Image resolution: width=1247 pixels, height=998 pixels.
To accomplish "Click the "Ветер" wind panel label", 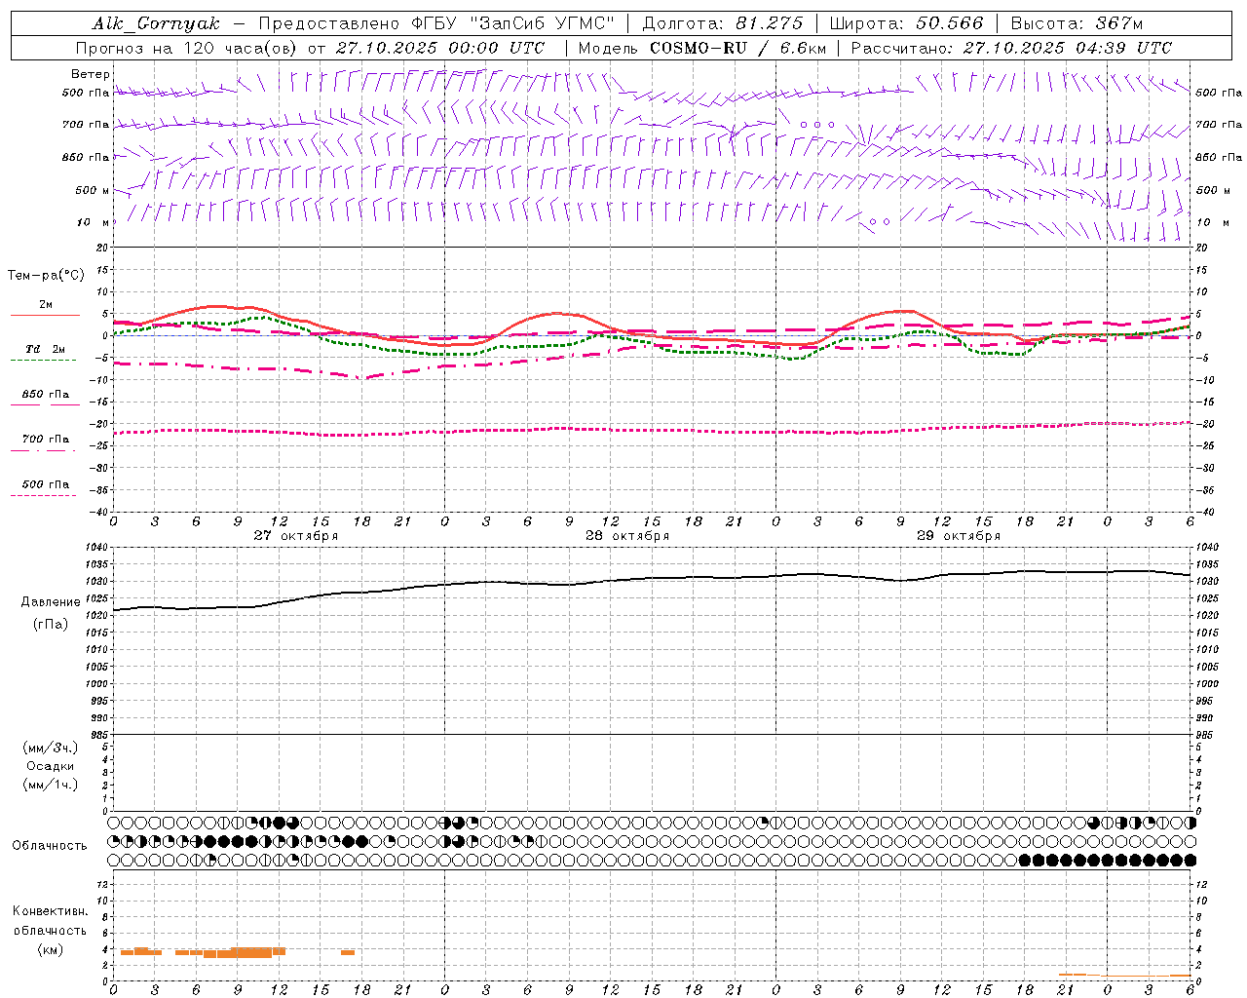I will [91, 74].
